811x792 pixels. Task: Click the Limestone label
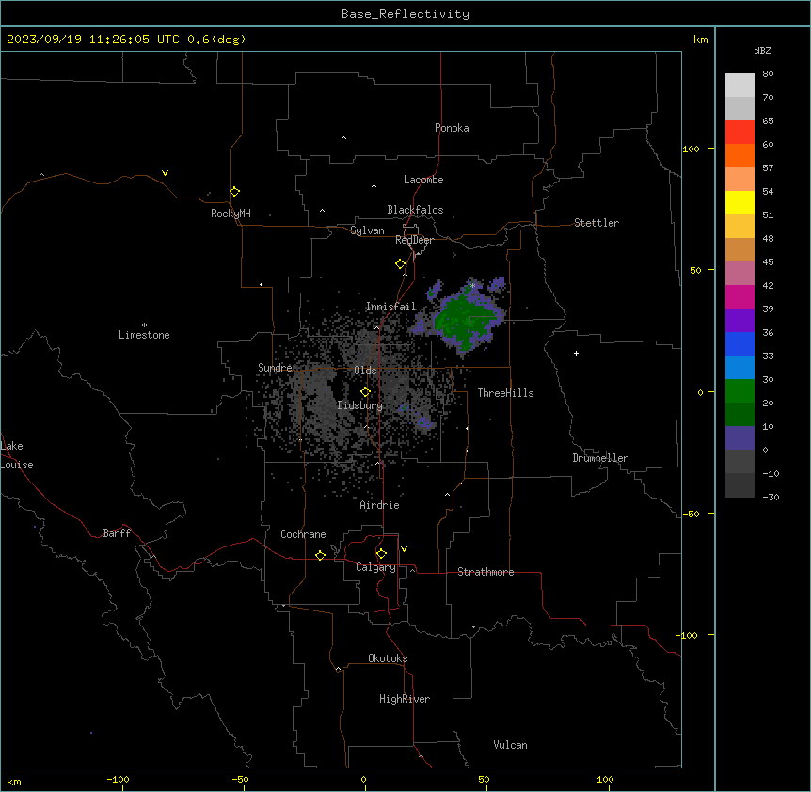click(x=144, y=335)
